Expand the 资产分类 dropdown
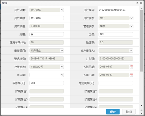The width and height of the screenshot is (145, 116). pos(62,10)
